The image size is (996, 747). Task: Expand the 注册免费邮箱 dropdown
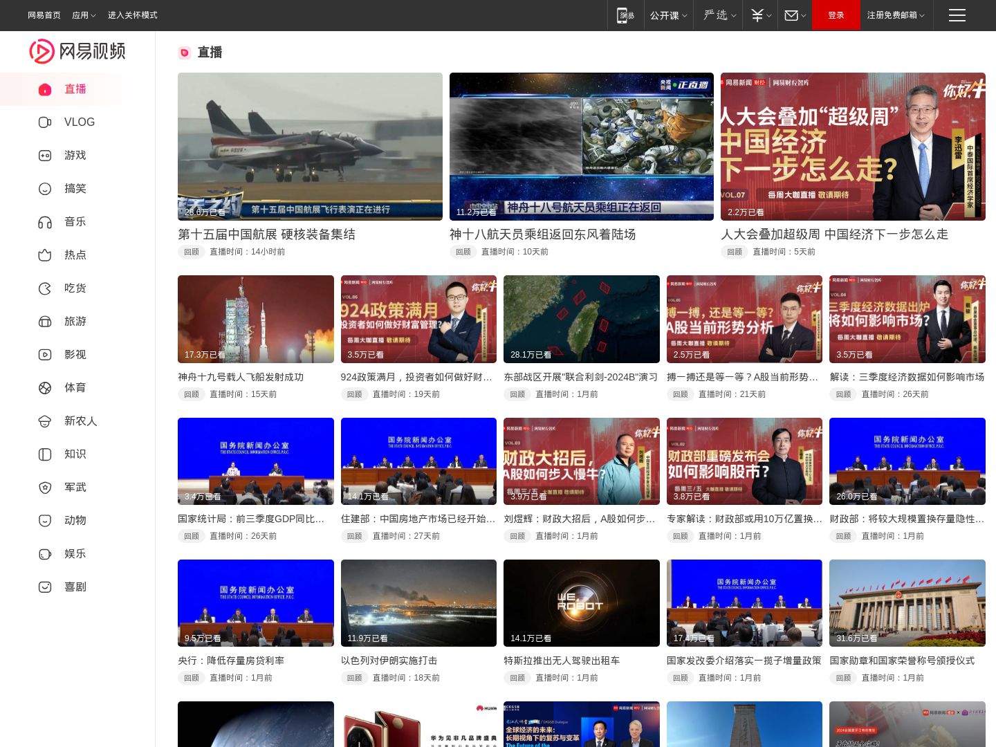[x=895, y=15]
